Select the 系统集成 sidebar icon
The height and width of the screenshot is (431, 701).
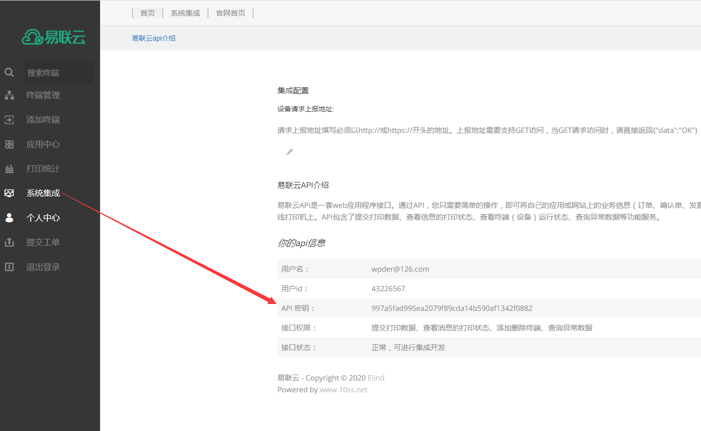coord(9,193)
